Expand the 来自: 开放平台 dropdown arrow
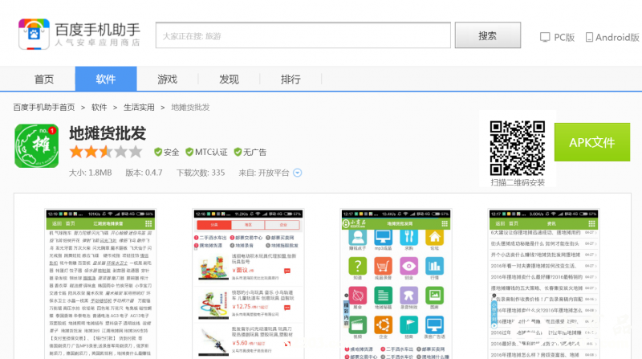This screenshot has height=359, width=642. click(298, 173)
